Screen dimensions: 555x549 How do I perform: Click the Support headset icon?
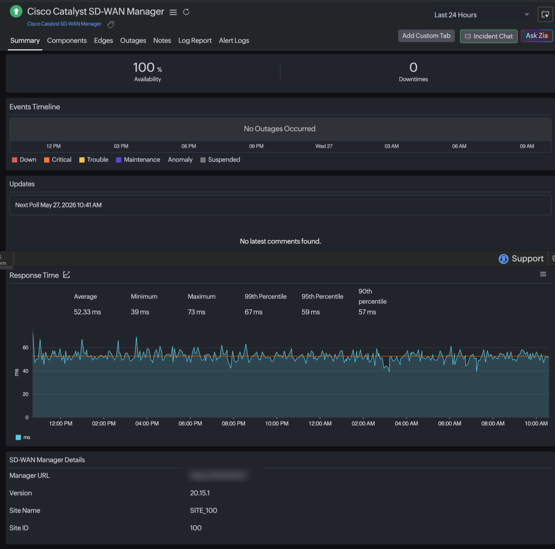[x=503, y=259]
